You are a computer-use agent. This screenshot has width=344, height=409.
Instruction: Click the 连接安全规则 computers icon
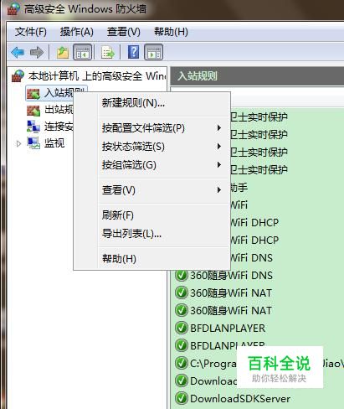[33, 127]
